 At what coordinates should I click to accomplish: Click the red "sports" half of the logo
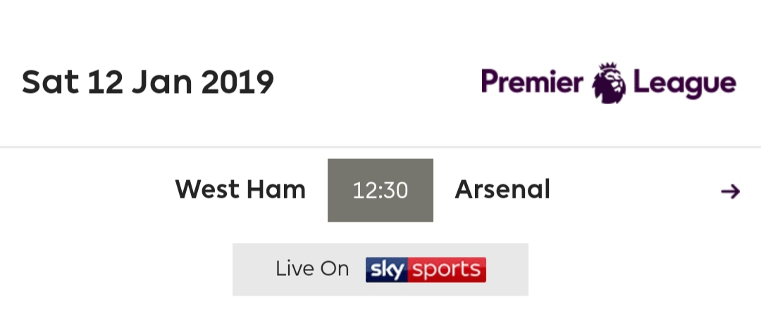[x=447, y=270]
